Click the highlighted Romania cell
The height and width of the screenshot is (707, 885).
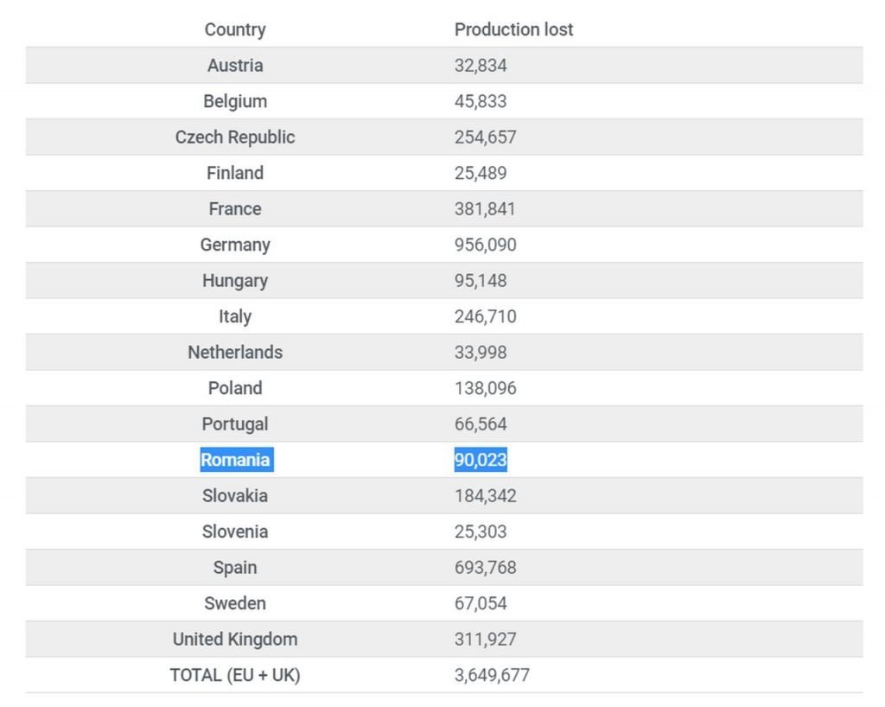point(237,460)
